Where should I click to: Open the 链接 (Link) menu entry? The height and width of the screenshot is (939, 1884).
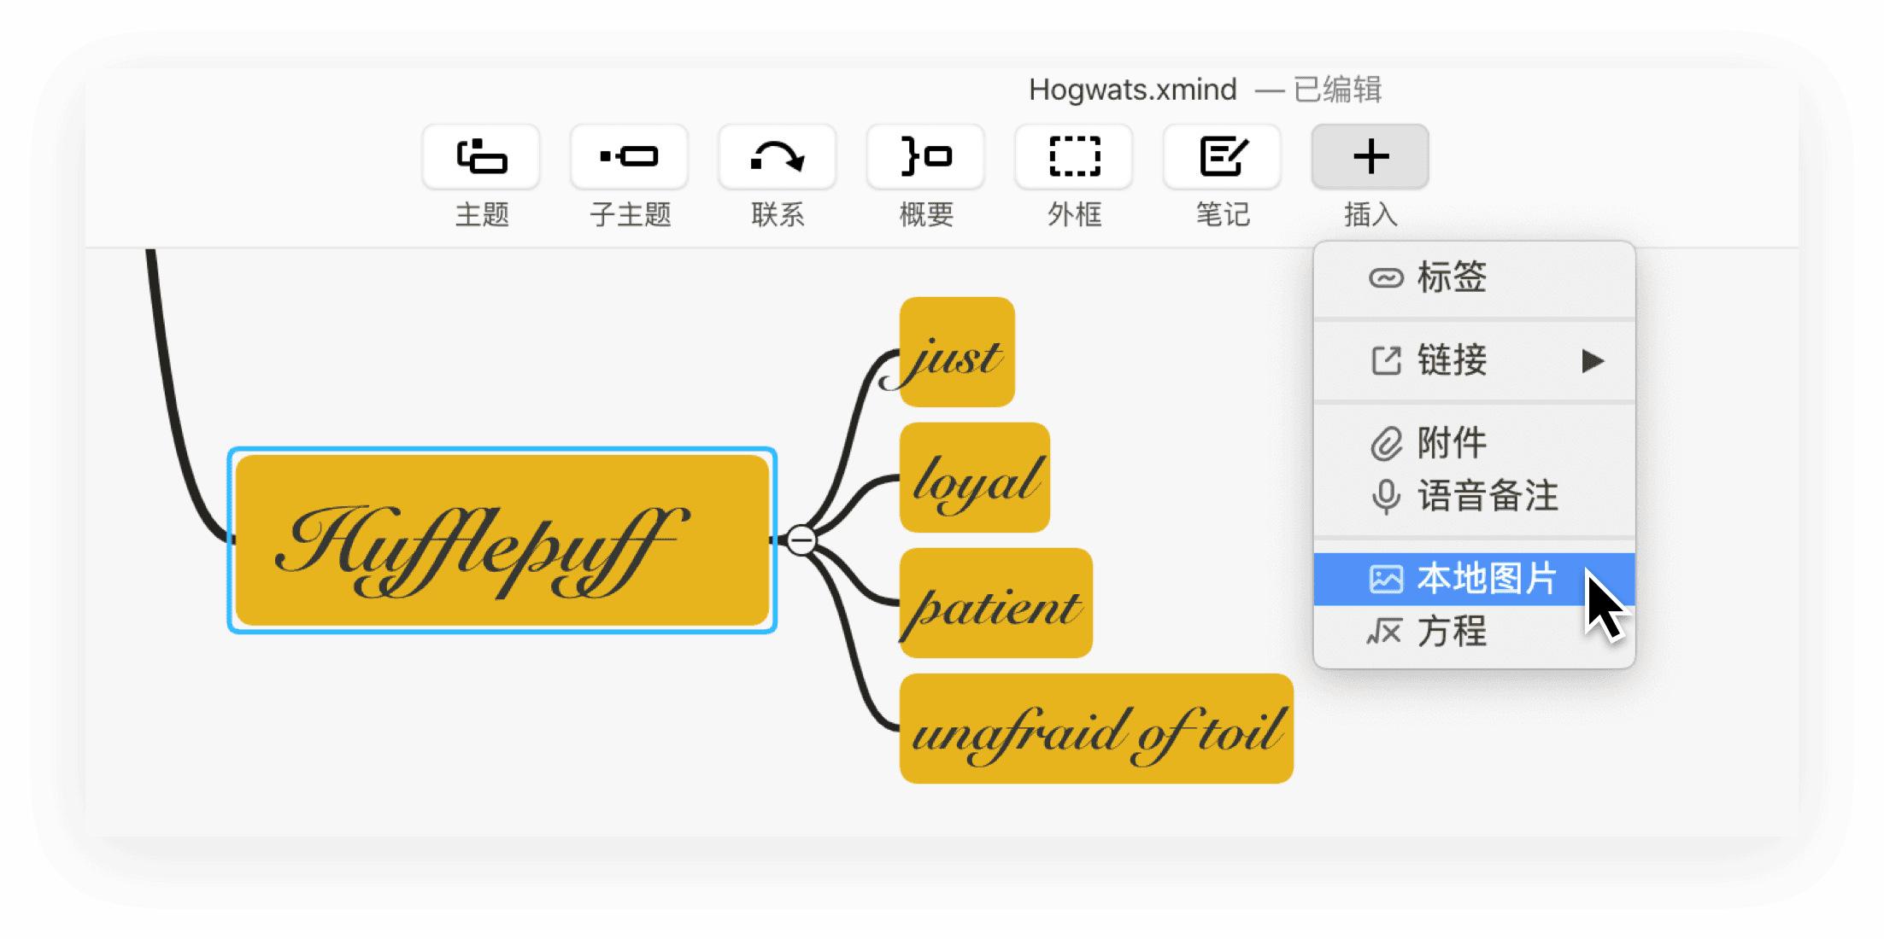coord(1451,360)
